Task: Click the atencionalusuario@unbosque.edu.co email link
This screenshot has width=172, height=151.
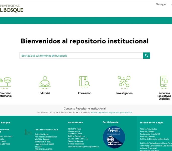Action: tap(83, 146)
